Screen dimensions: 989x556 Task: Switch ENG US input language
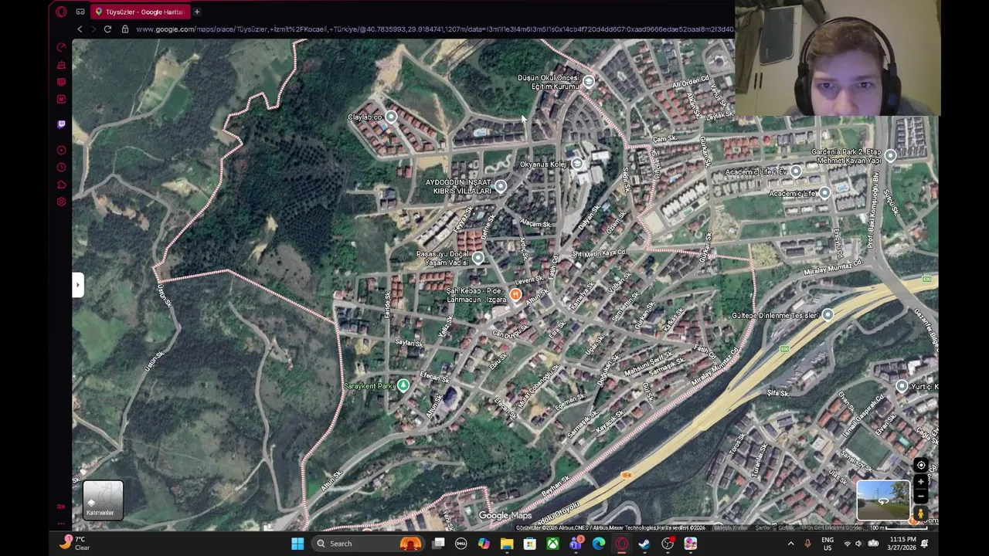(x=828, y=544)
